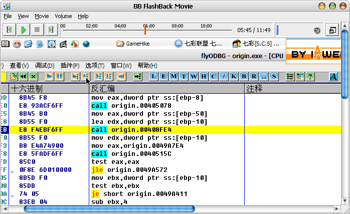Screen dimensions: 350x214
Task: Click the K (Call stack) toolbar button
Action: coord(234,76)
